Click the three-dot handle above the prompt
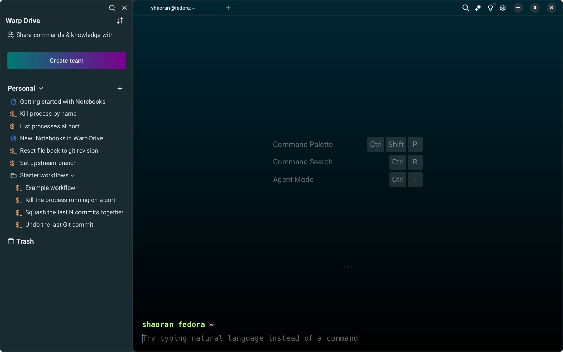The width and height of the screenshot is (563, 352). tap(348, 267)
